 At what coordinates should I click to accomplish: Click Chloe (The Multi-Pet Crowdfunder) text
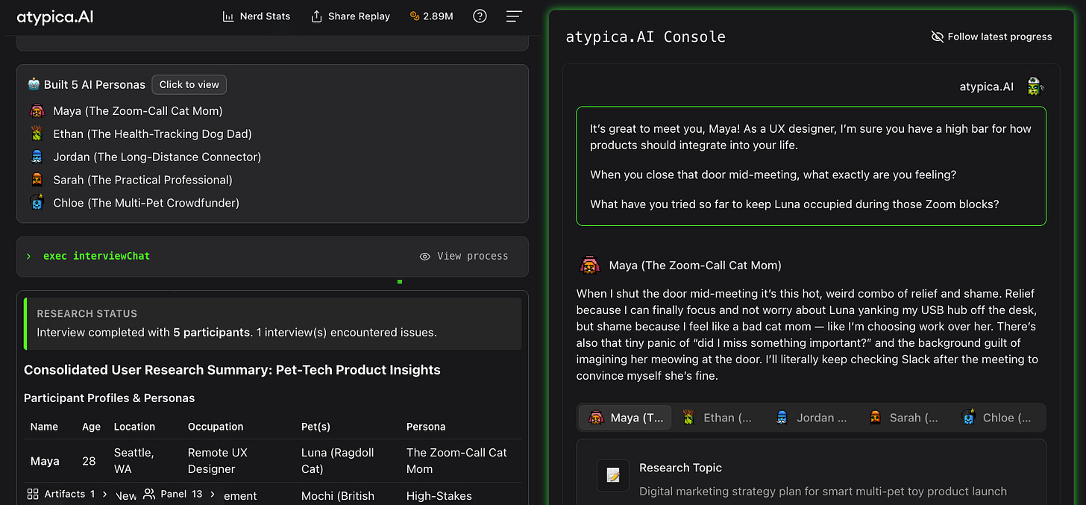tap(146, 203)
